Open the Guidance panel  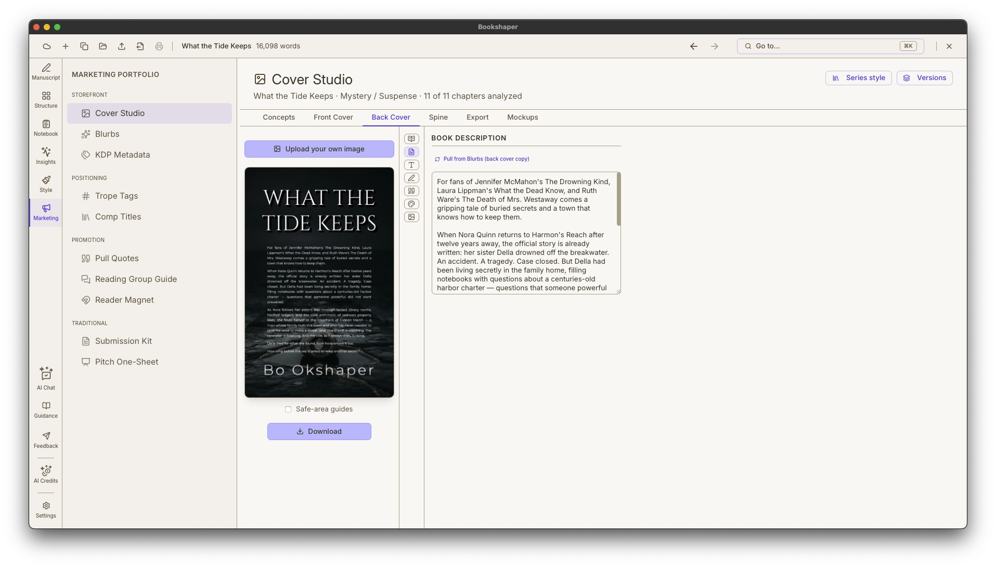[x=46, y=410]
